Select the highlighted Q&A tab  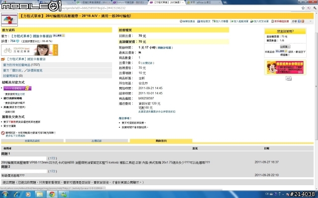pos(161,141)
